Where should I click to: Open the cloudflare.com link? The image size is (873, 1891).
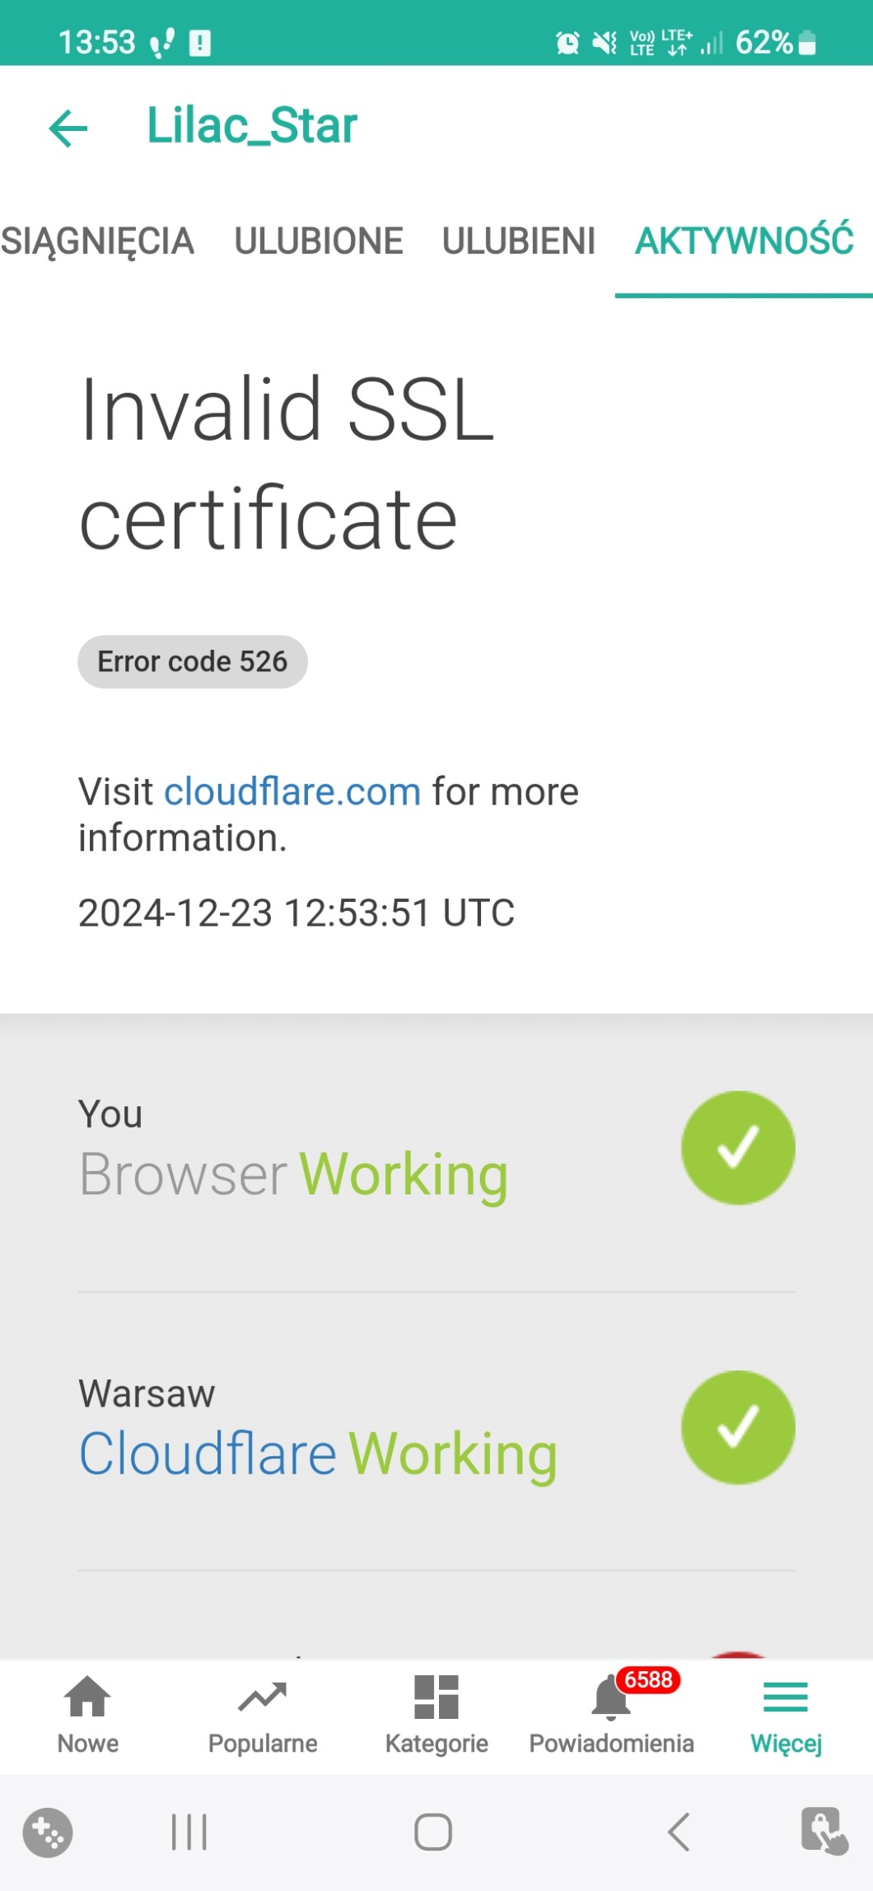tap(292, 792)
